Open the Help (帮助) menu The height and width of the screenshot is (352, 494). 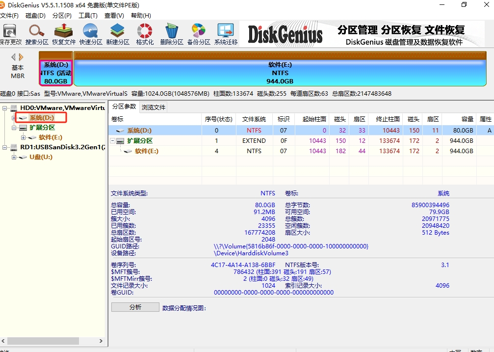(141, 15)
